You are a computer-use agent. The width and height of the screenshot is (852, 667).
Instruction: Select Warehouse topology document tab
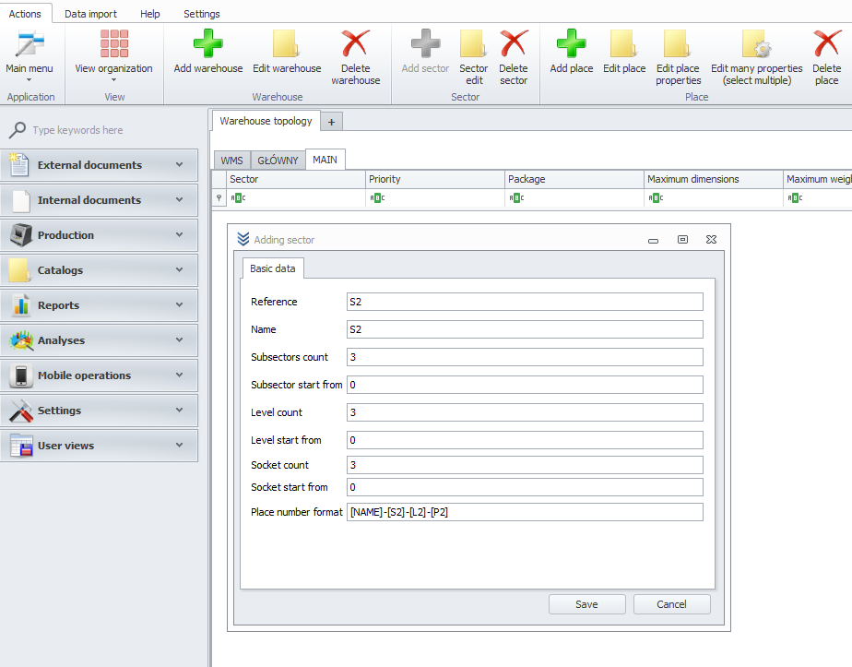click(266, 121)
